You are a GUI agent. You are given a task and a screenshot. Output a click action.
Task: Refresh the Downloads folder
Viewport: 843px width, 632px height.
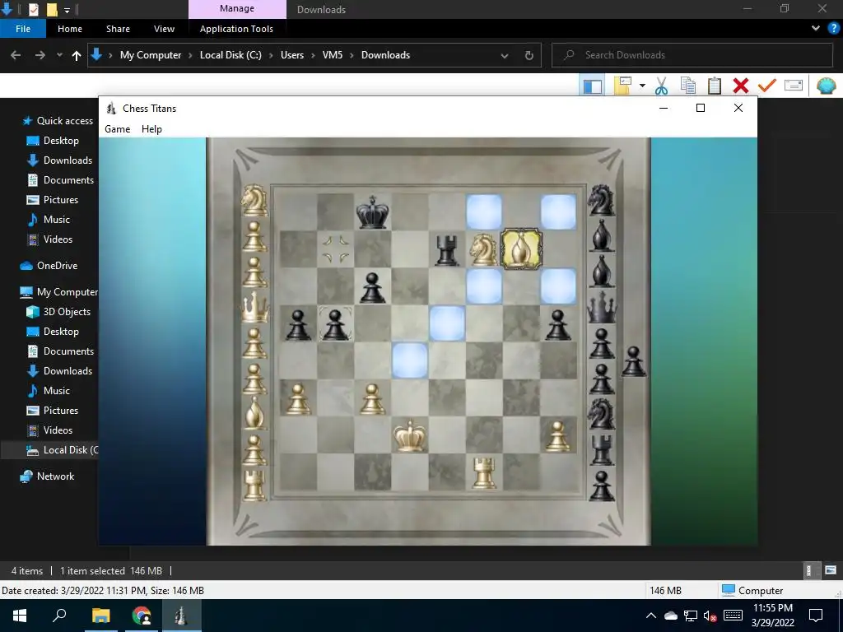[529, 56]
